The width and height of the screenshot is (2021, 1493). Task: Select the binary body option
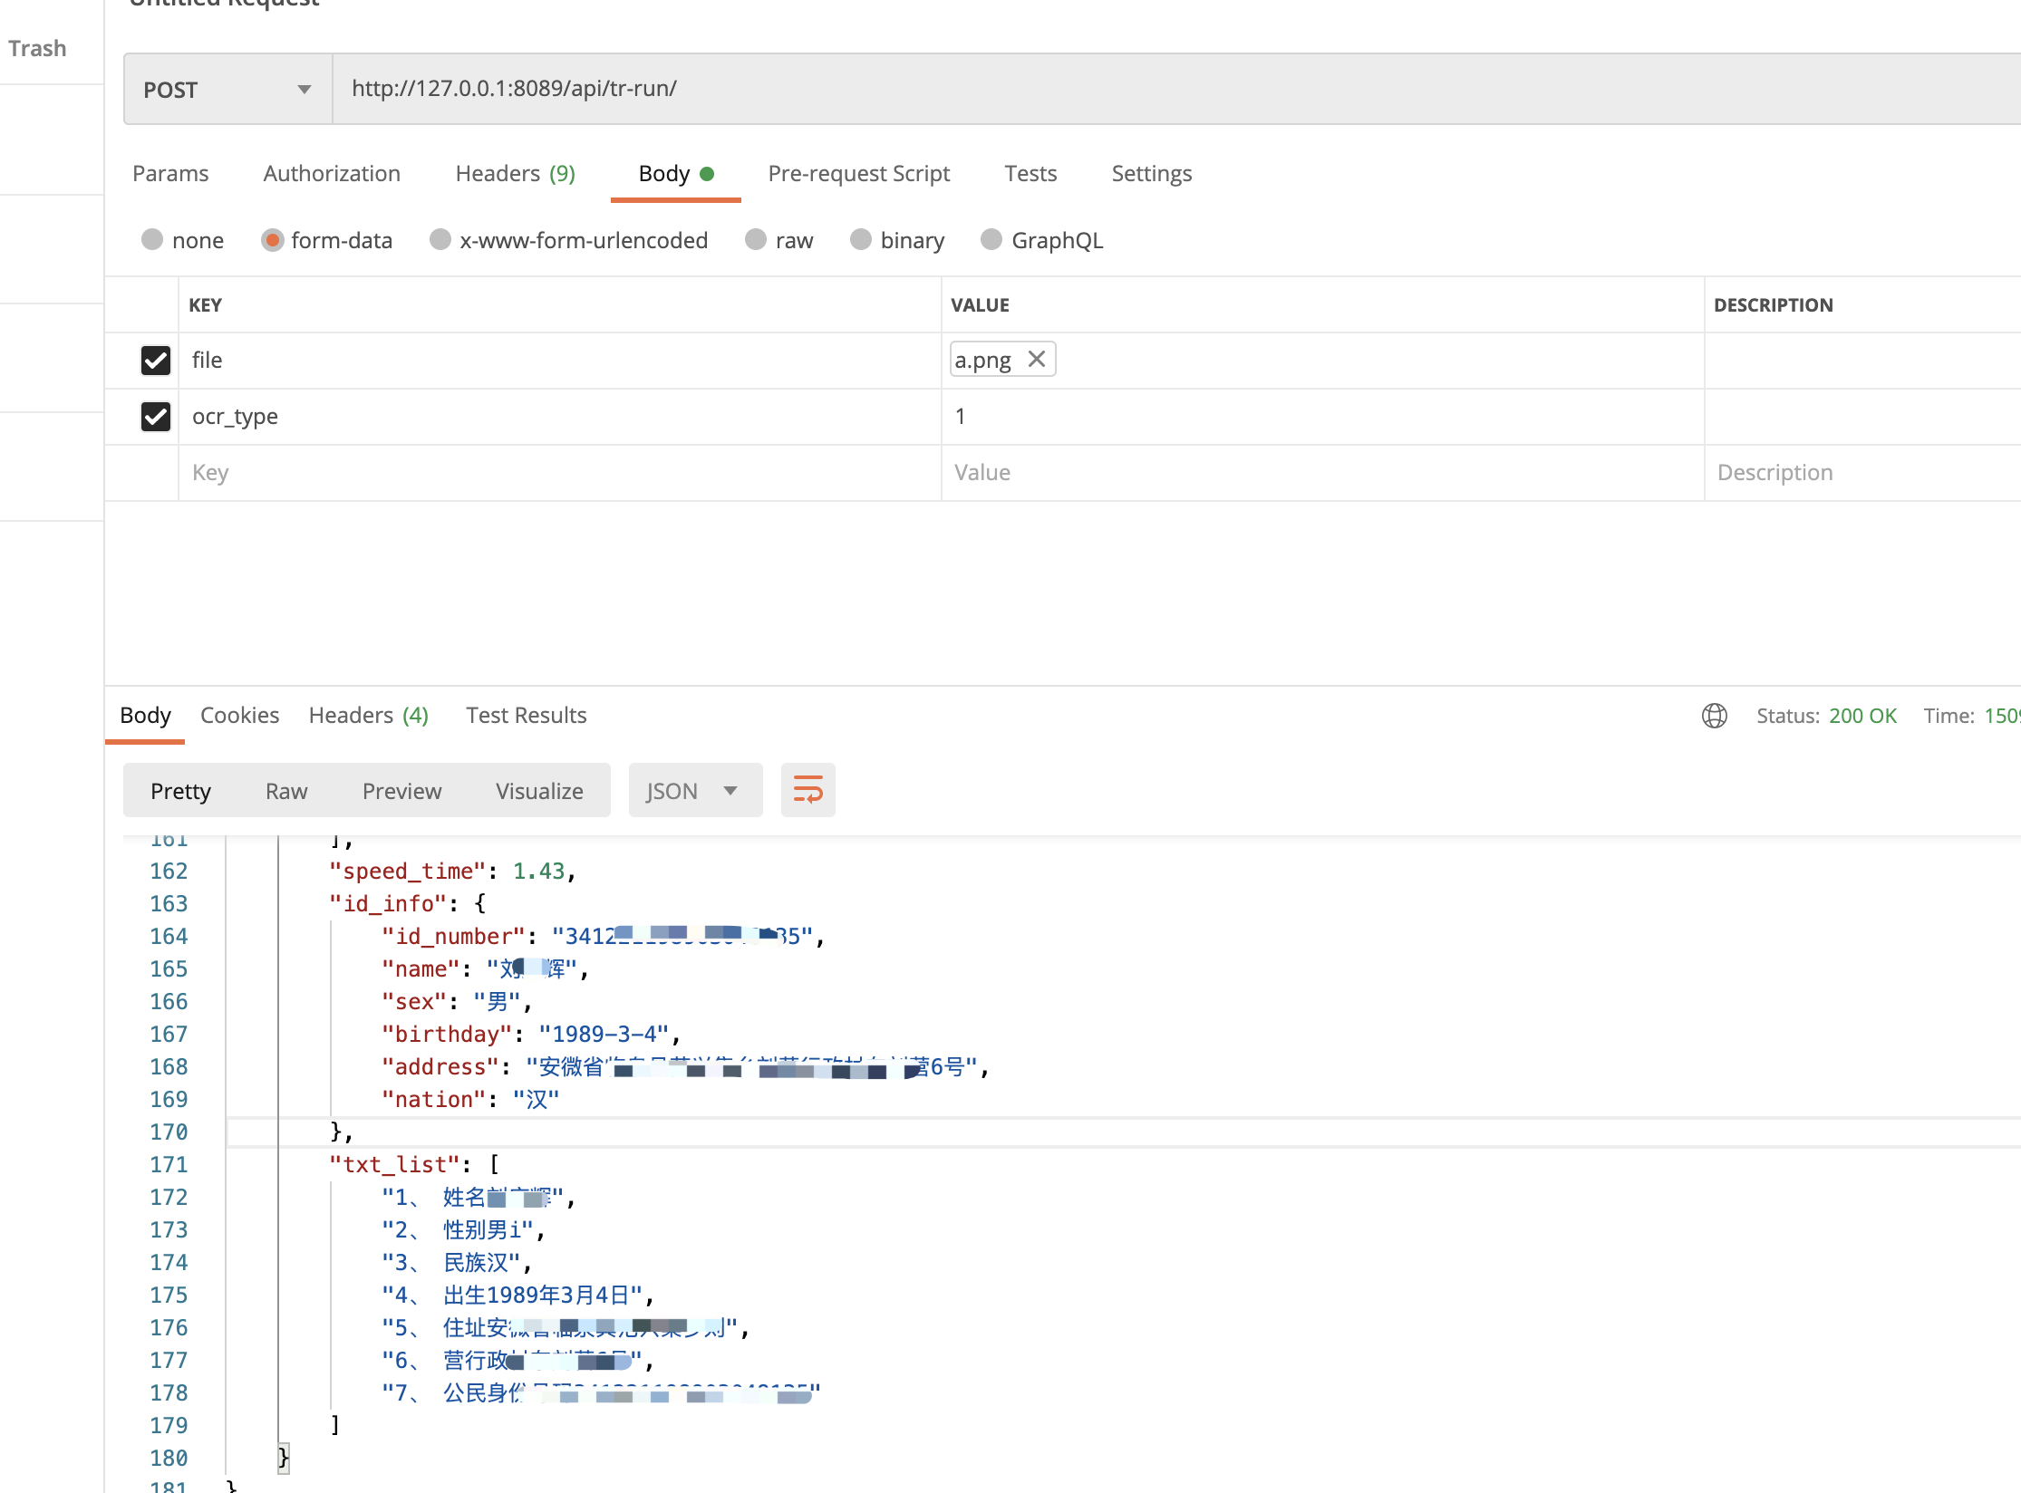(861, 240)
